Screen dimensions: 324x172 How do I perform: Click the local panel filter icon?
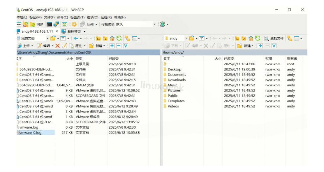63,38
